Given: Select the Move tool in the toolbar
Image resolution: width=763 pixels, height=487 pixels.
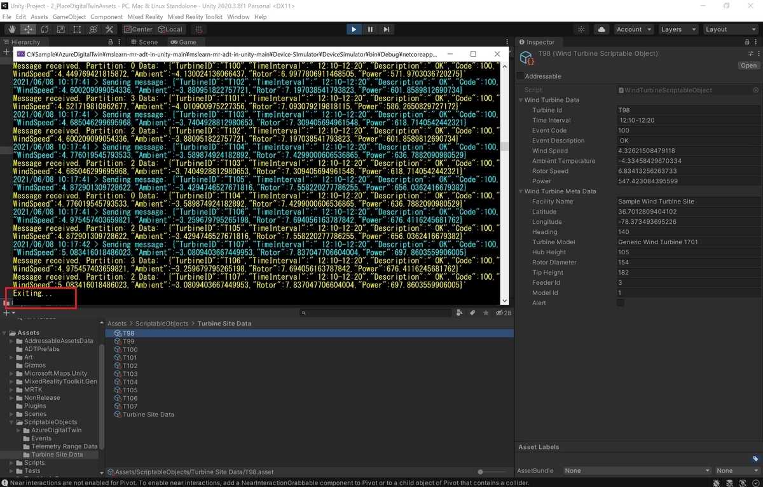Looking at the screenshot, I should point(29,29).
